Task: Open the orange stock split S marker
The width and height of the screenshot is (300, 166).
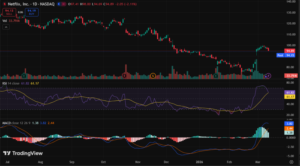Action: pos(152,76)
